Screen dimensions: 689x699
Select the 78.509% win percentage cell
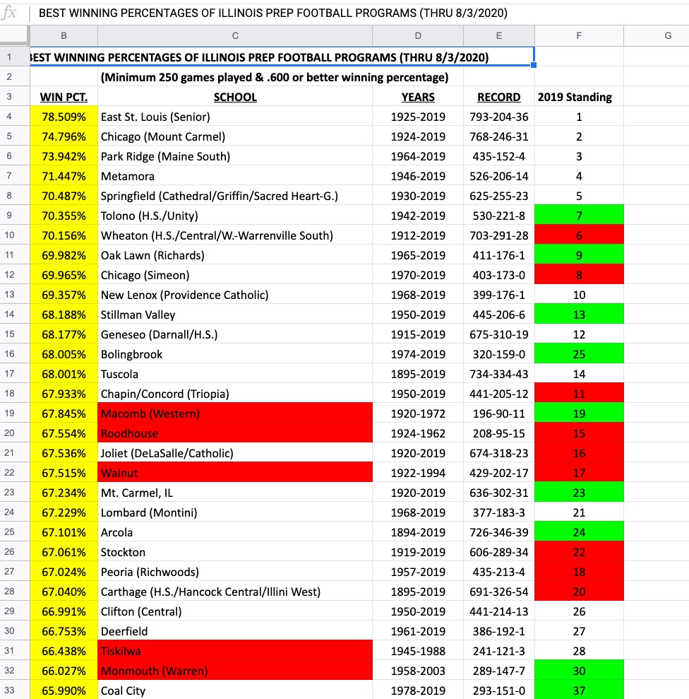coord(64,117)
